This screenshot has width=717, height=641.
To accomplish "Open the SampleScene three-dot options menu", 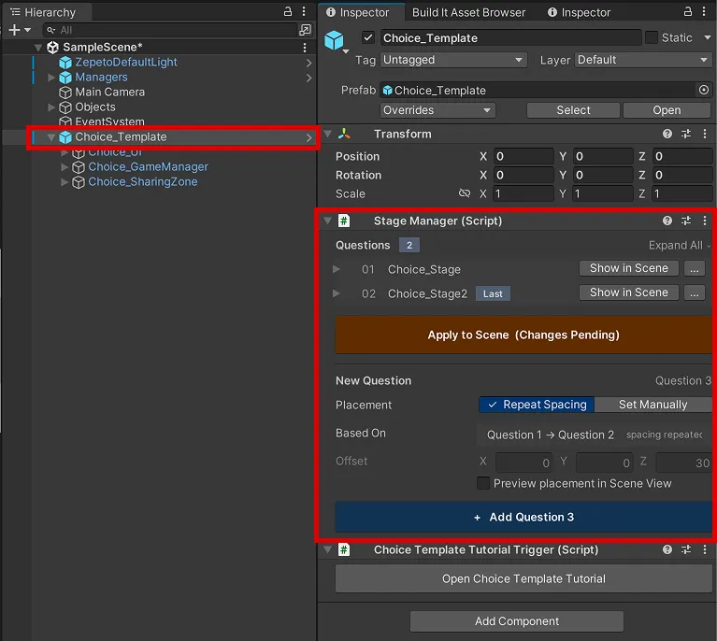I will point(305,47).
